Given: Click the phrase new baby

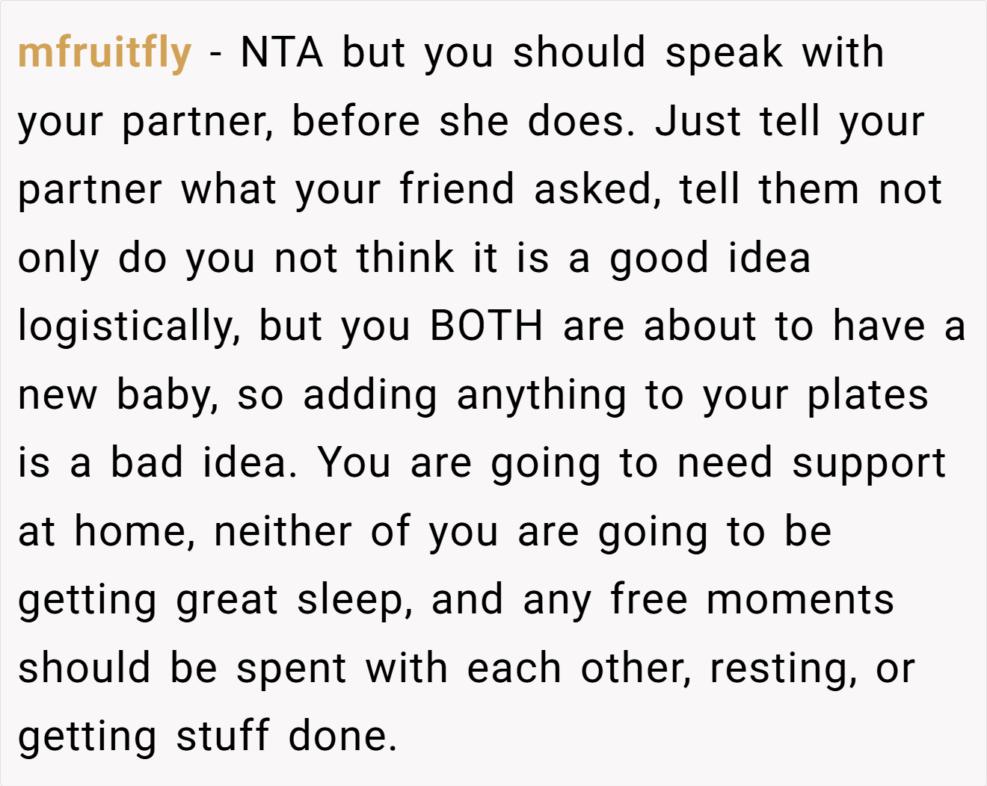Looking at the screenshot, I should click(118, 397).
